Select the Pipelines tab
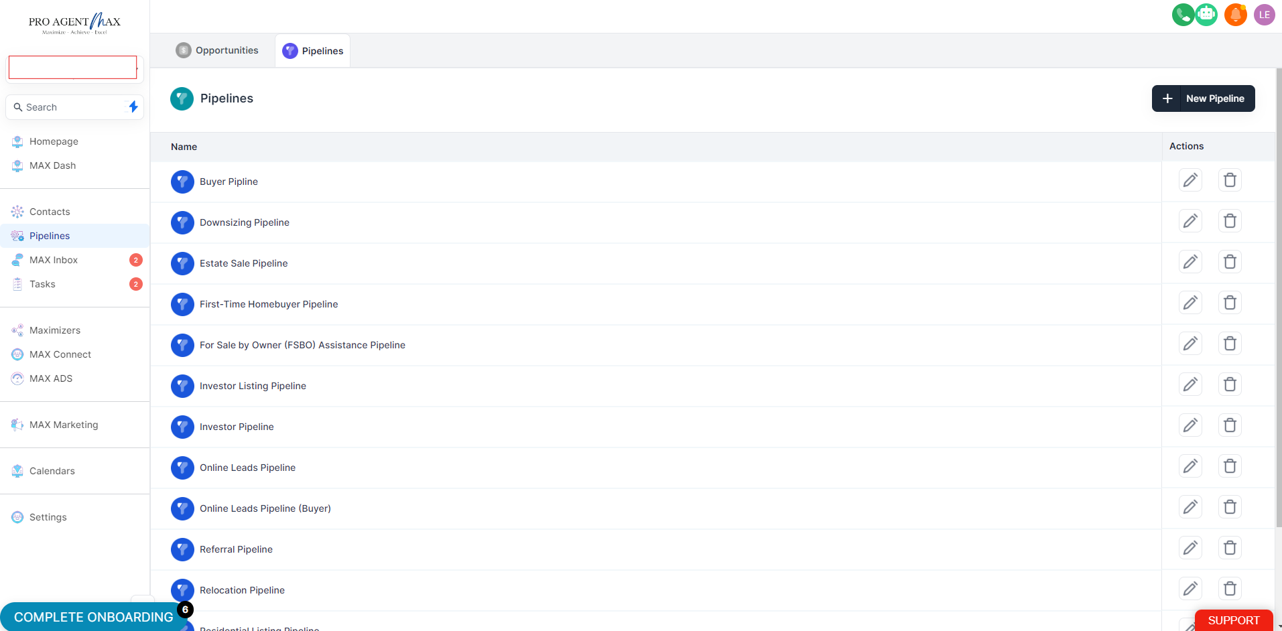Image resolution: width=1282 pixels, height=631 pixels. tap(313, 51)
